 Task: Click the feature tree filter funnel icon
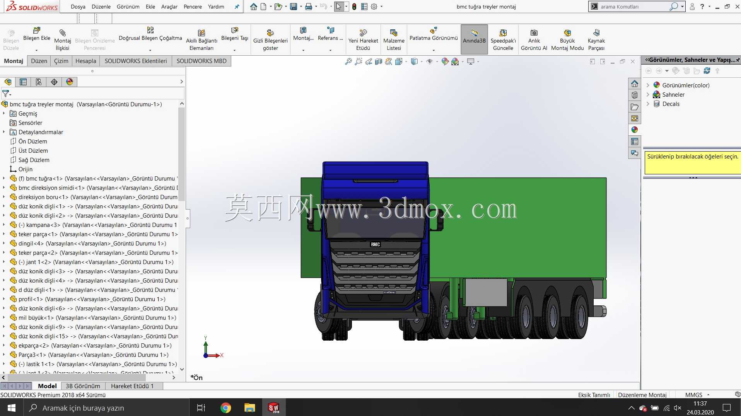(x=5, y=94)
